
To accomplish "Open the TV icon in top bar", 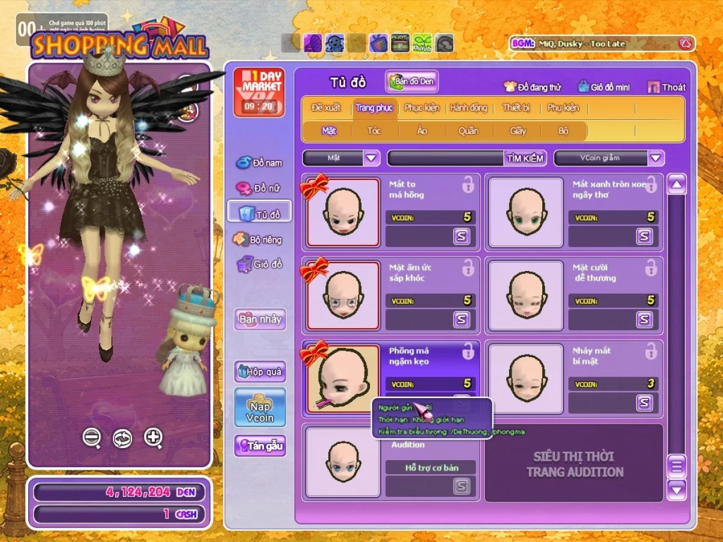I will click(x=378, y=43).
